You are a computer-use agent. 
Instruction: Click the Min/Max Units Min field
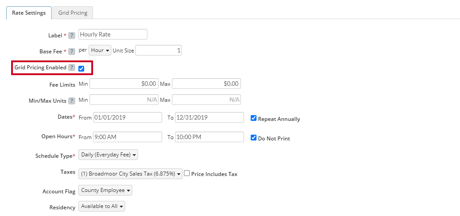[124, 100]
